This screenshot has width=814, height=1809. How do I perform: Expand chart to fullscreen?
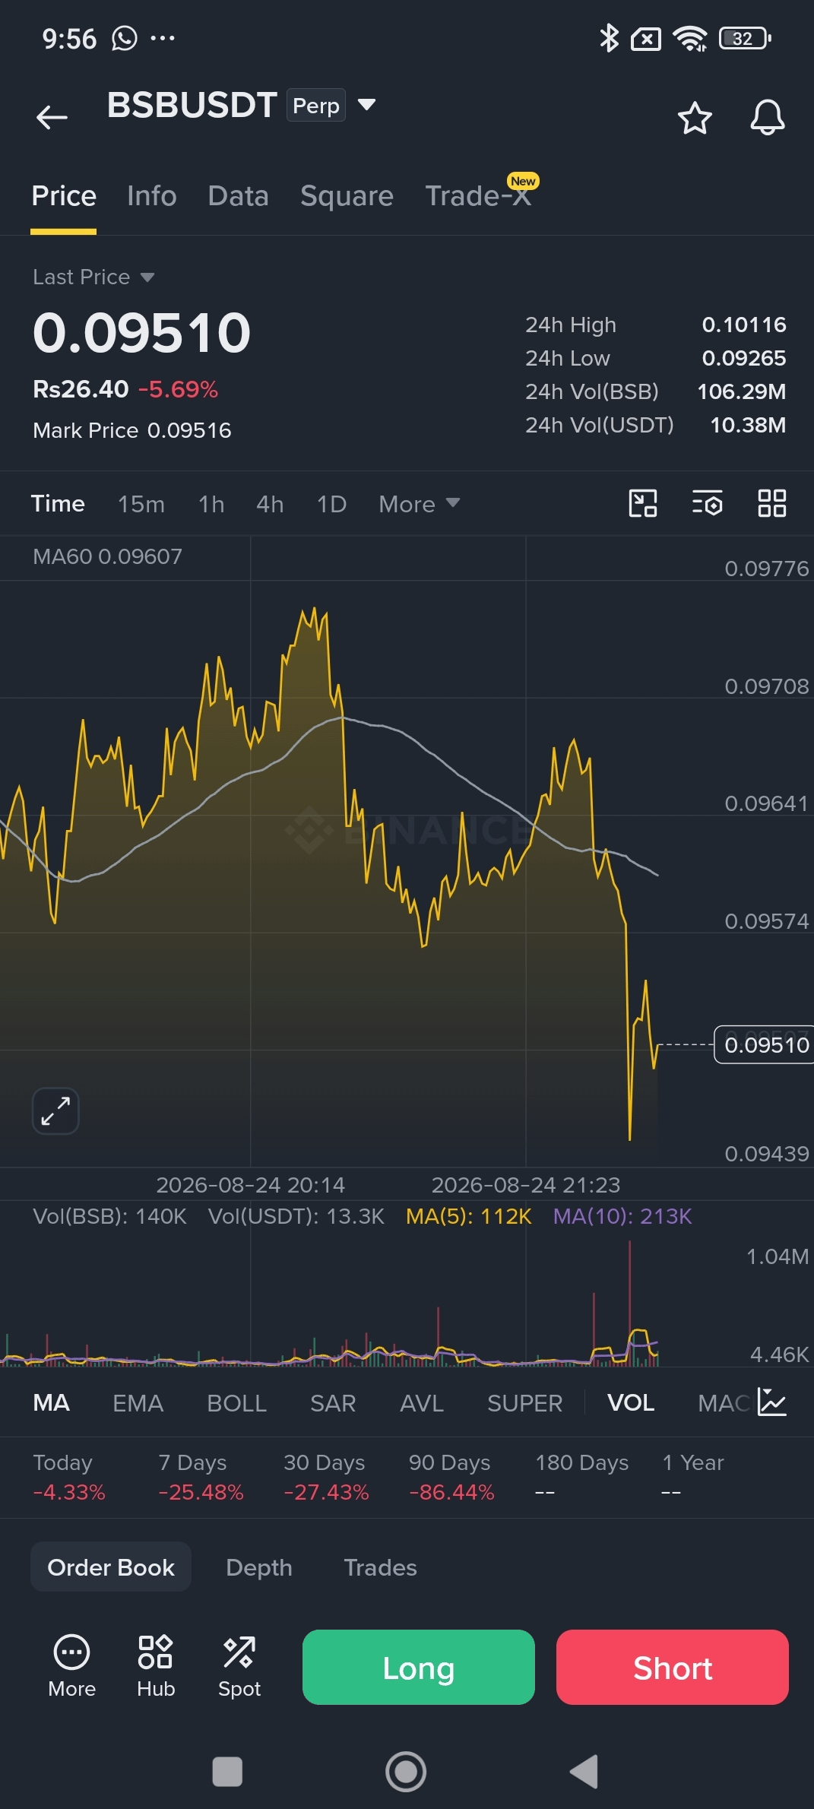click(x=55, y=1110)
